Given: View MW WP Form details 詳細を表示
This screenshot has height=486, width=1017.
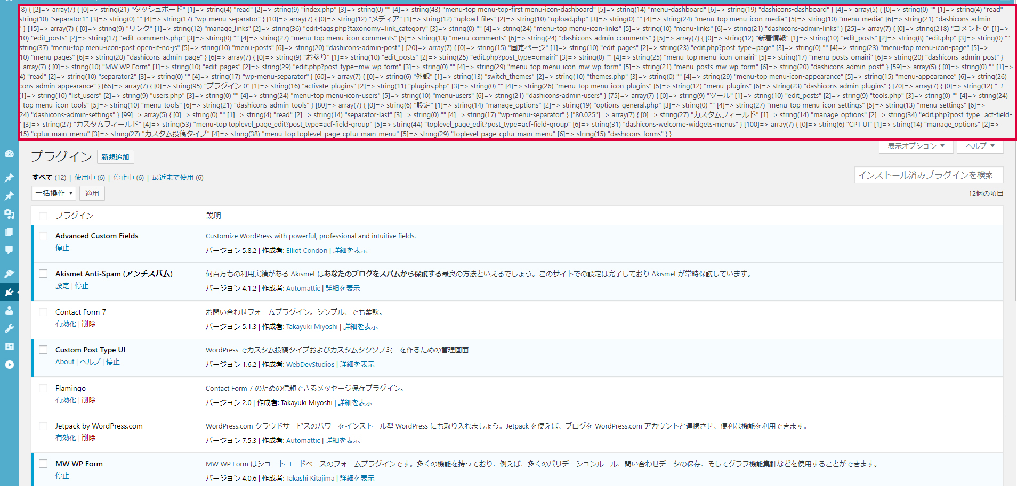Looking at the screenshot, I should 357,479.
